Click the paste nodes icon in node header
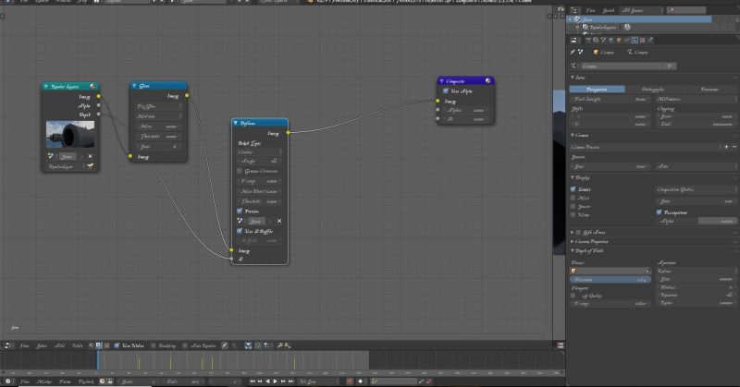The height and width of the screenshot is (387, 740). (288, 345)
